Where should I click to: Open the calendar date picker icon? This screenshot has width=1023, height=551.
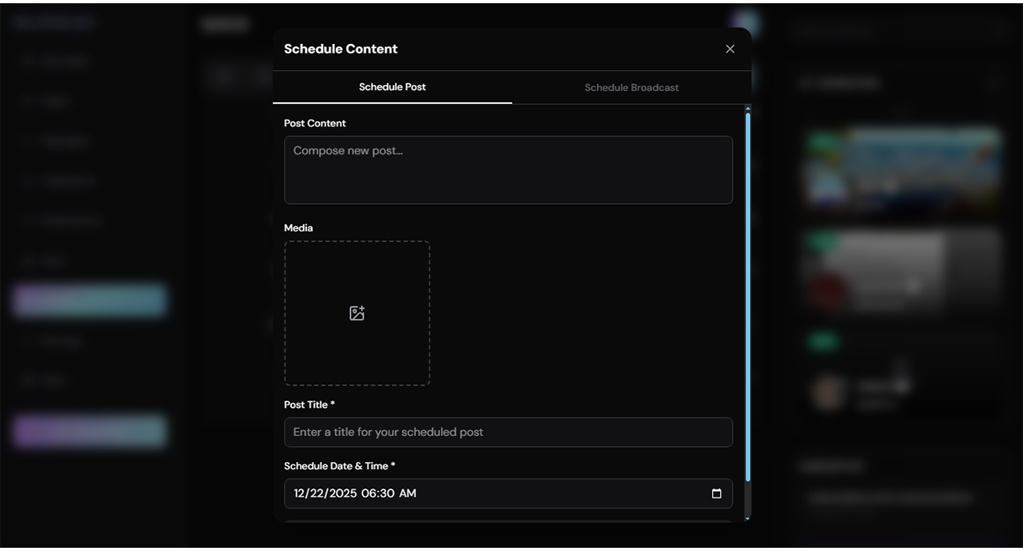(716, 494)
